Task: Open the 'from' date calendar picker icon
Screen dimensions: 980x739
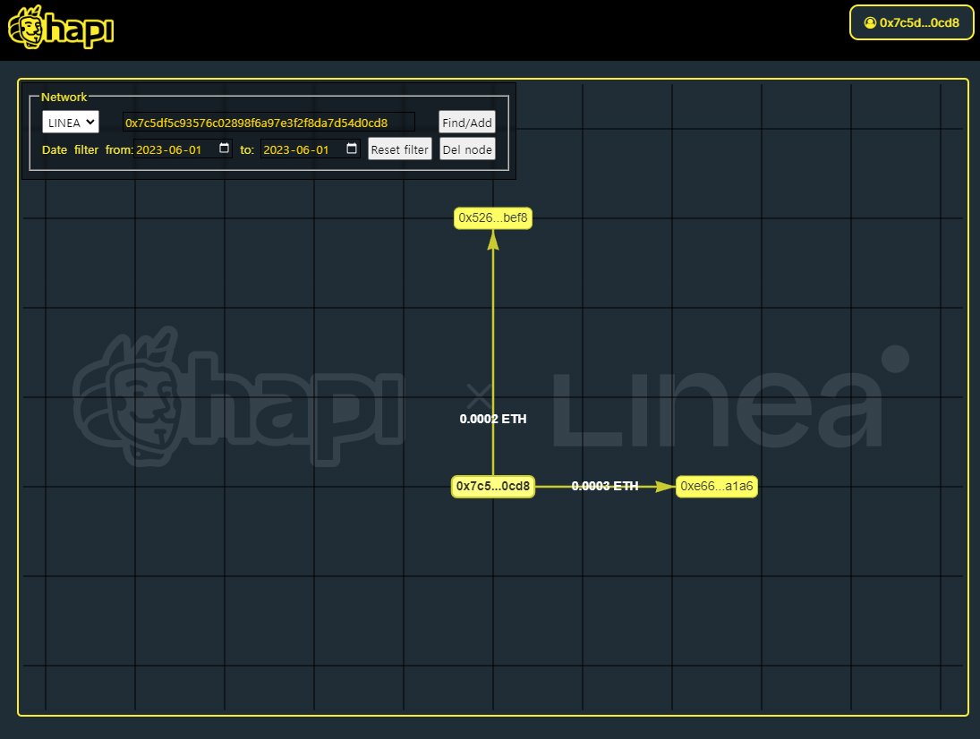Action: (224, 148)
